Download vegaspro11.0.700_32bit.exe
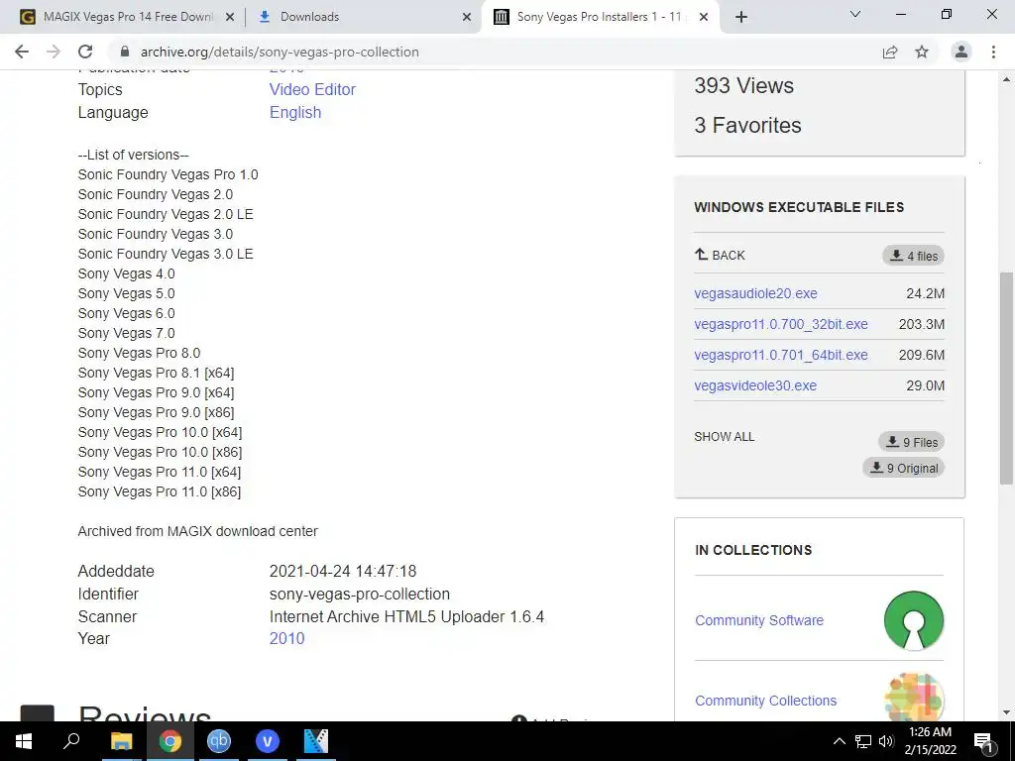 [781, 324]
